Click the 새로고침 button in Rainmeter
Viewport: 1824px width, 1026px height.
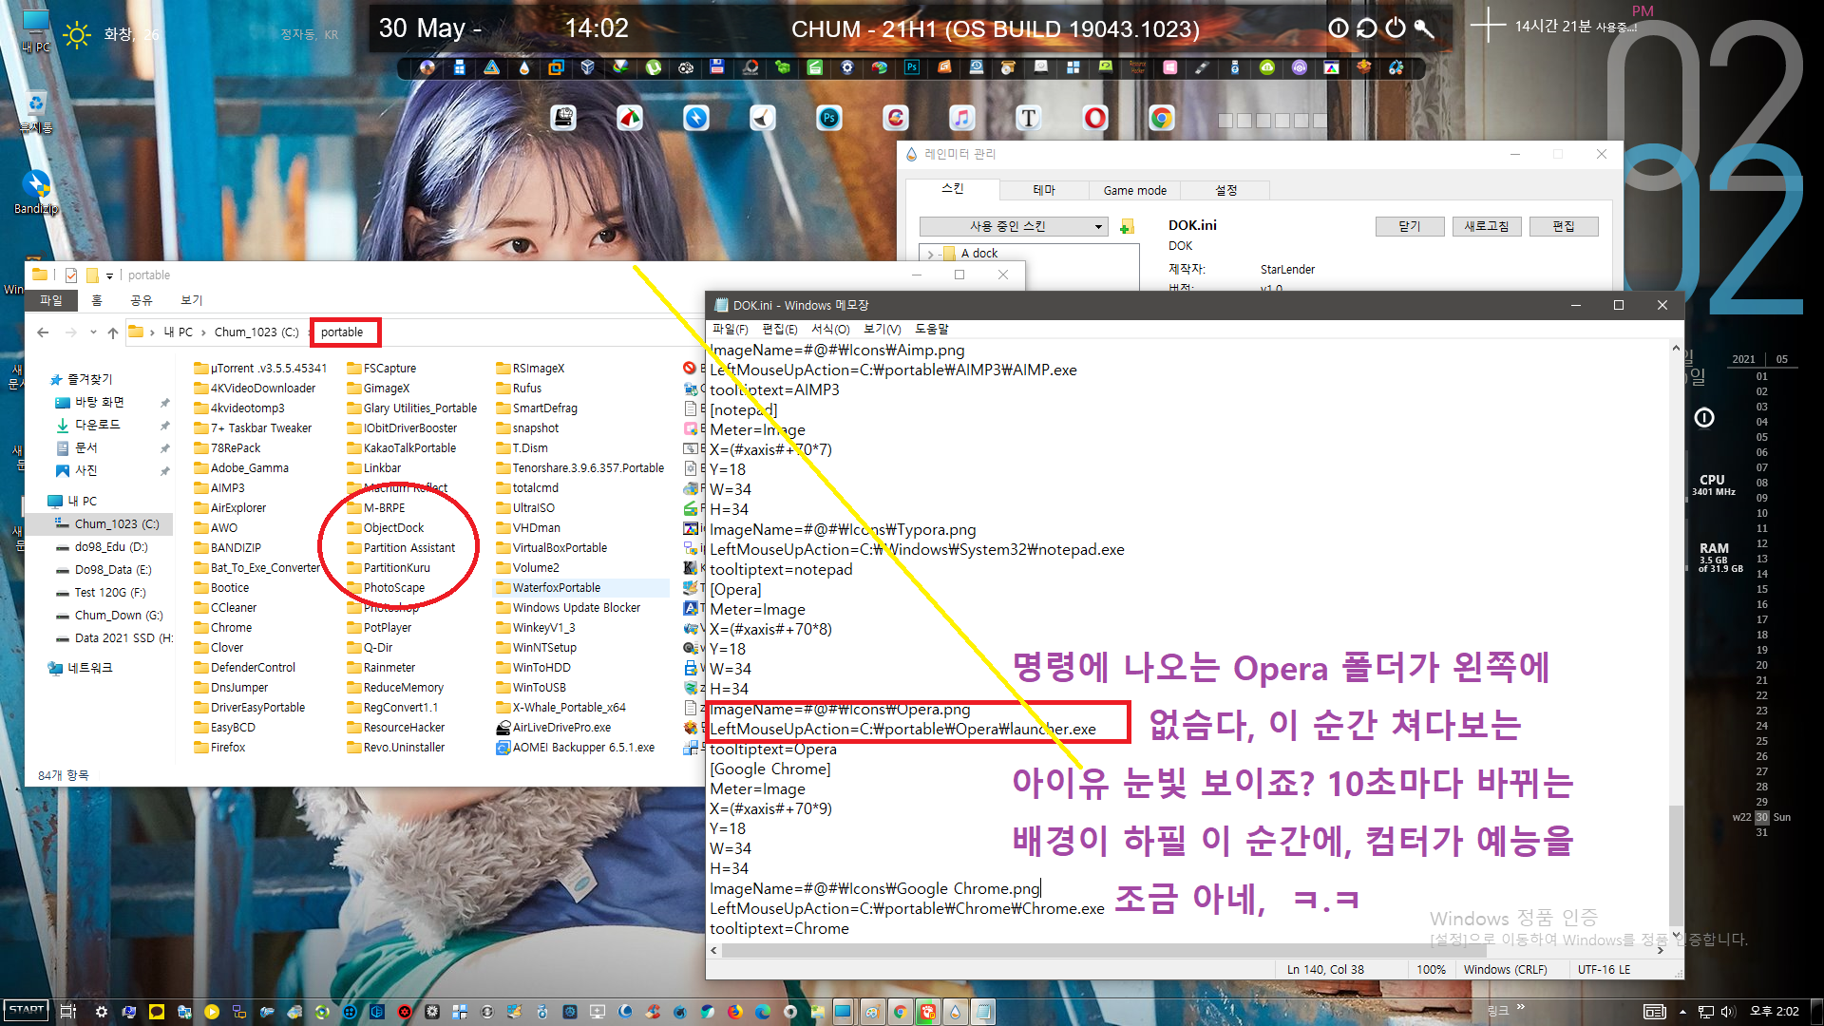1486,226
